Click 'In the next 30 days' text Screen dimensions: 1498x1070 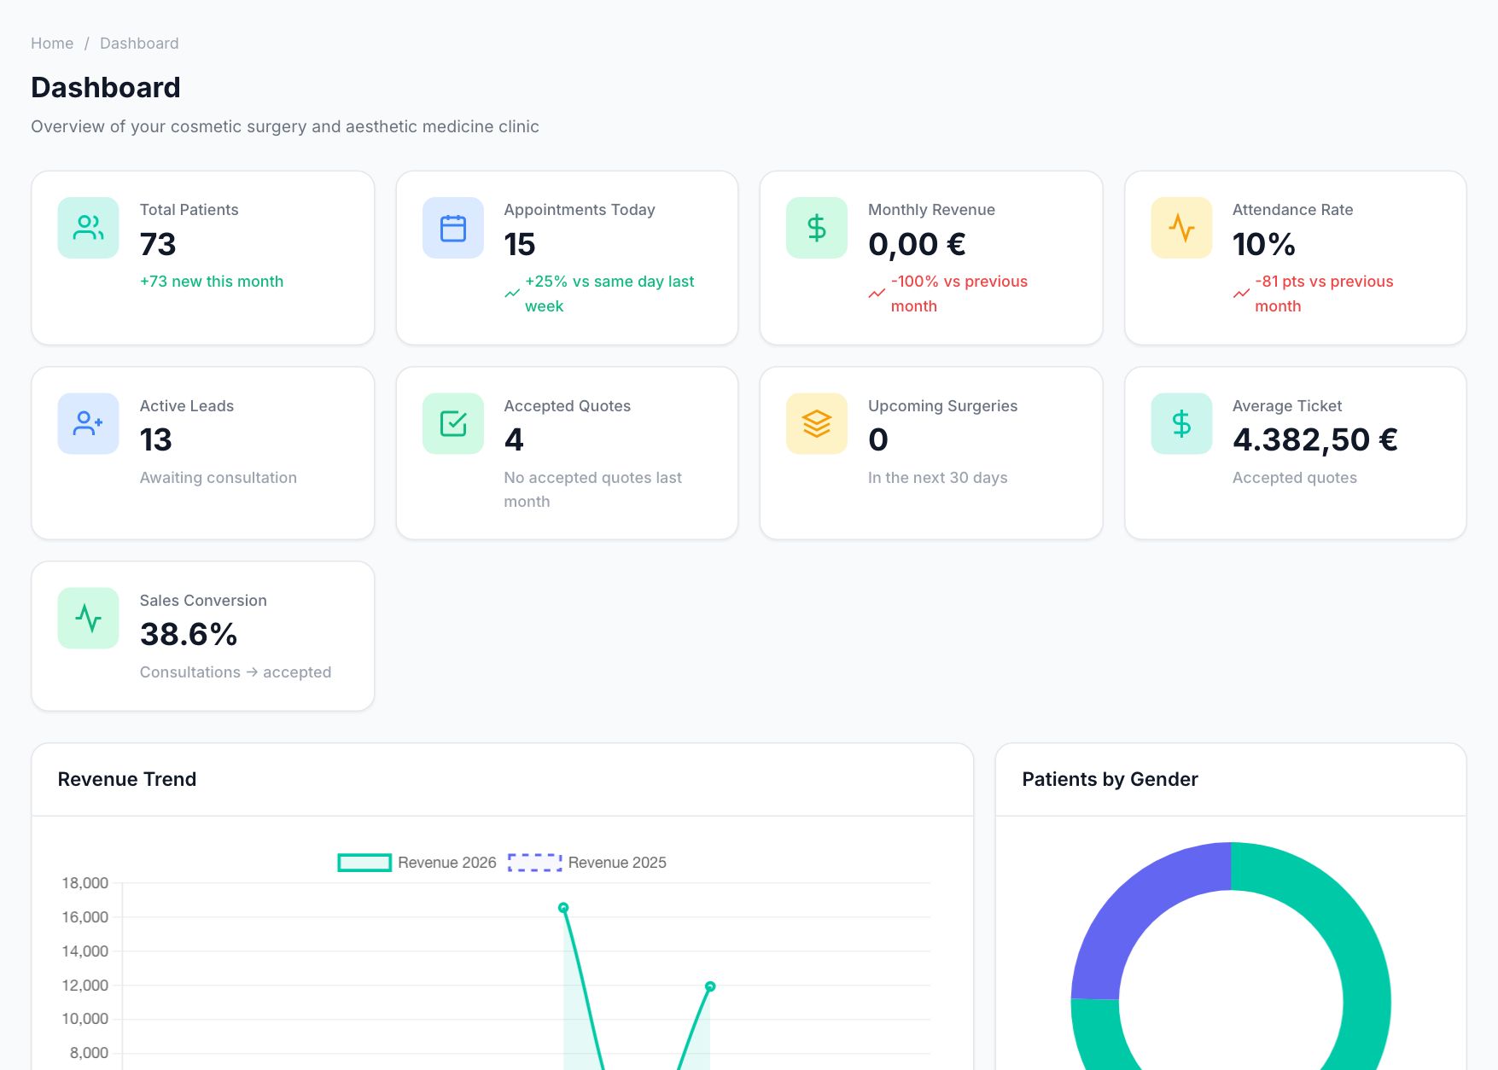point(938,478)
